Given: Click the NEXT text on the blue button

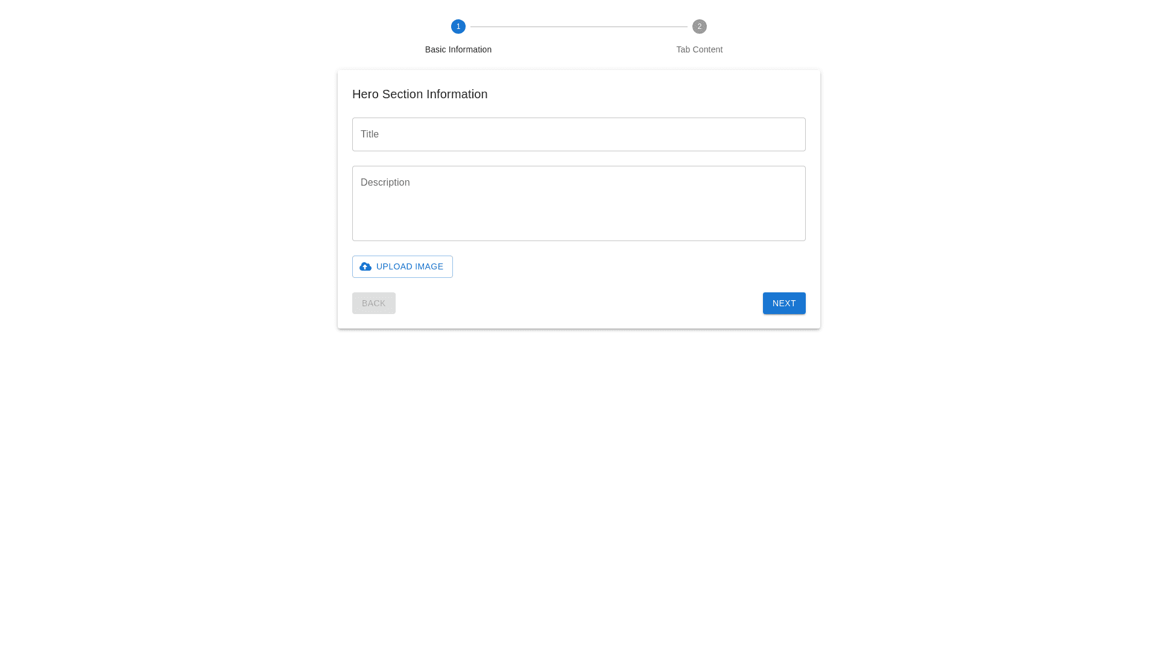Looking at the screenshot, I should tap(784, 303).
